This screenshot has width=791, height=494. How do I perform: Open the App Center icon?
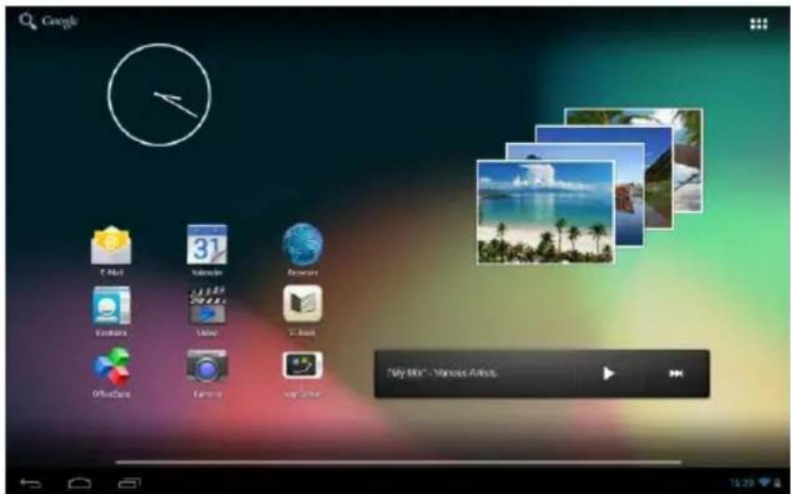[302, 366]
